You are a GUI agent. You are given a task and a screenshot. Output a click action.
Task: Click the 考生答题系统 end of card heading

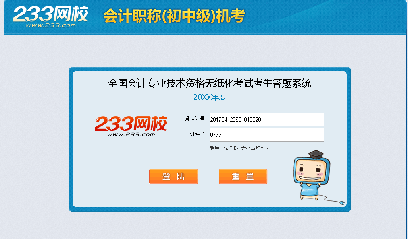pyautogui.click(x=282, y=83)
